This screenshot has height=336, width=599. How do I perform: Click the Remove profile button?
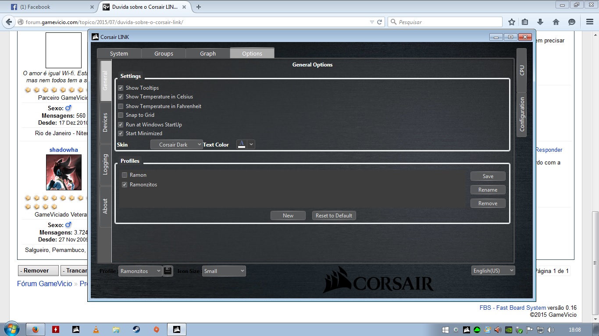click(488, 203)
